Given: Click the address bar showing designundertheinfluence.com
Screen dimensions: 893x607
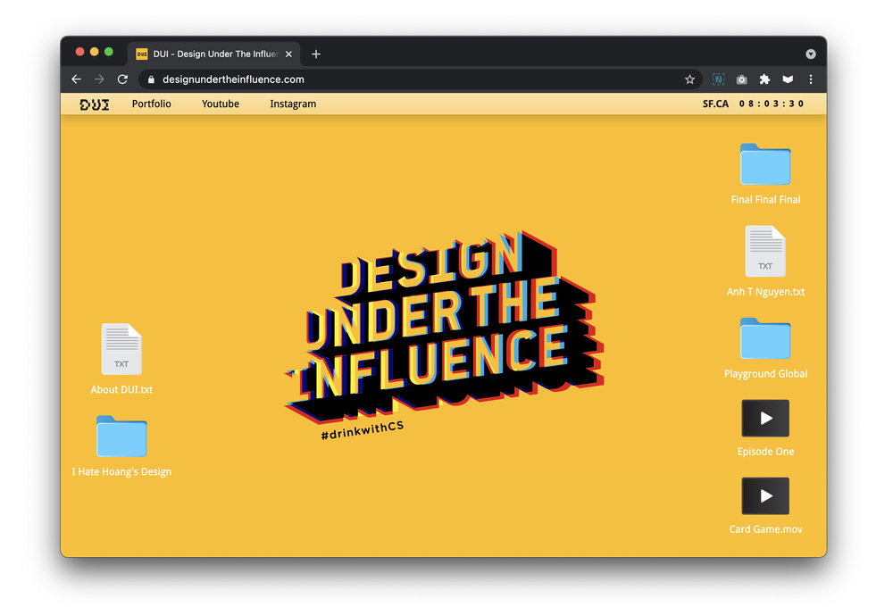Looking at the screenshot, I should [421, 79].
